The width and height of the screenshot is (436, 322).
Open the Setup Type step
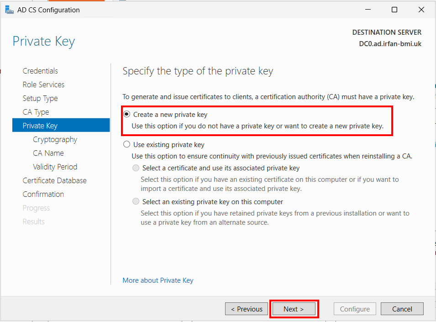pos(40,99)
